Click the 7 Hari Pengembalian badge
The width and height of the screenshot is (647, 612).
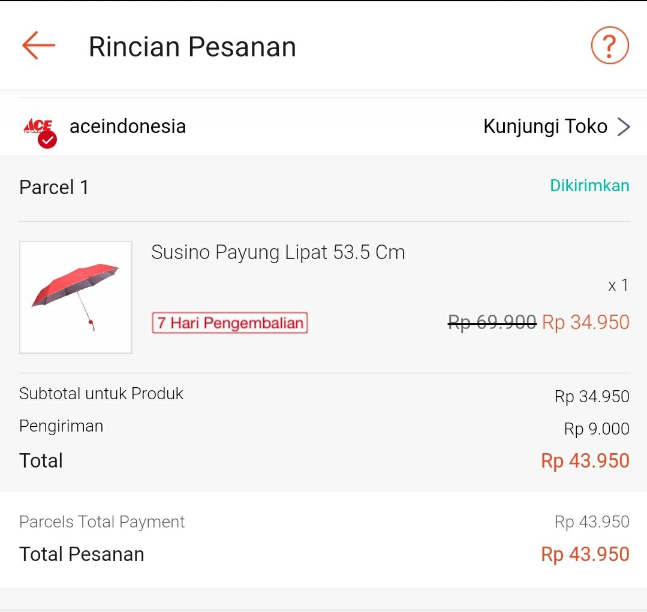[230, 323]
